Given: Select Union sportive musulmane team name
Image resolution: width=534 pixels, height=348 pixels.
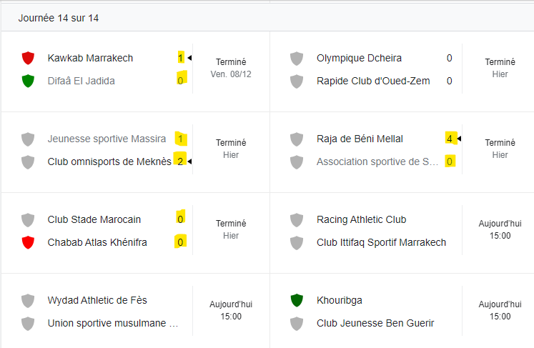Looking at the screenshot, I should click(x=113, y=323).
